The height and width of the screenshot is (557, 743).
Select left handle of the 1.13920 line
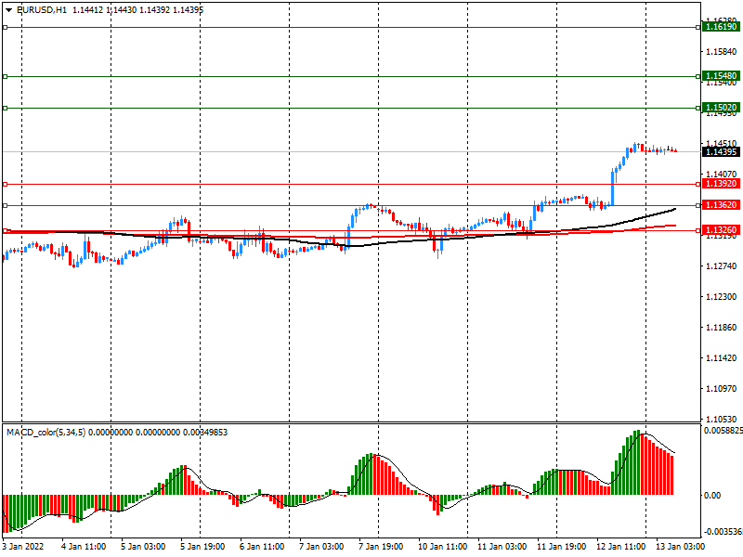[x=6, y=184]
